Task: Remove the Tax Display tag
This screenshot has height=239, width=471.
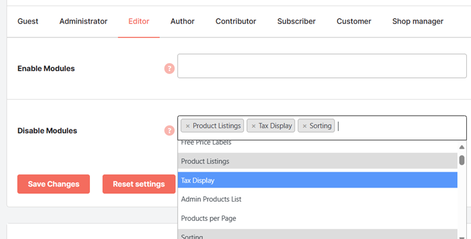Action: coord(254,126)
